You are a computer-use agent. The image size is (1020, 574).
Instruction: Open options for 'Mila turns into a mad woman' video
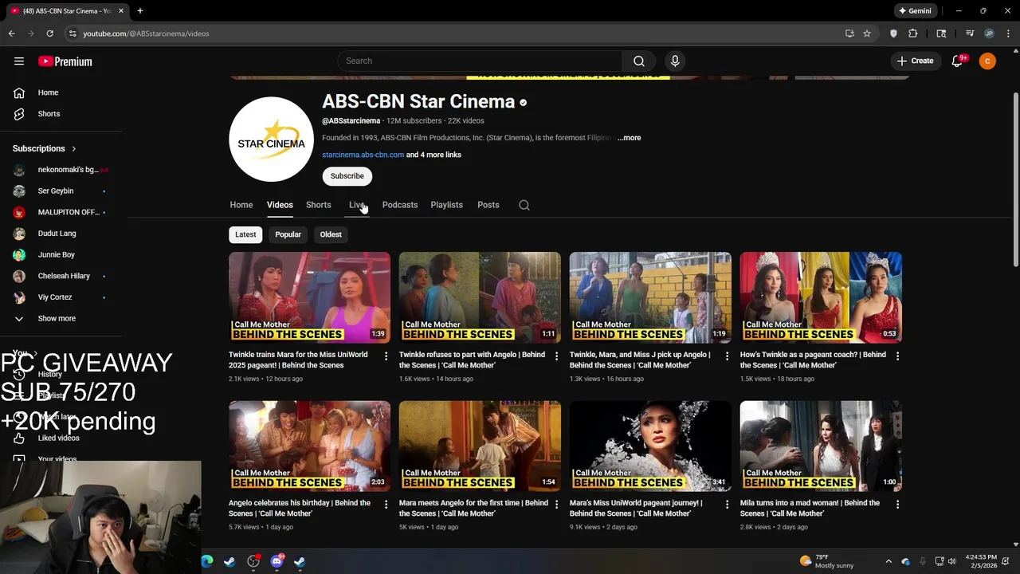897,504
